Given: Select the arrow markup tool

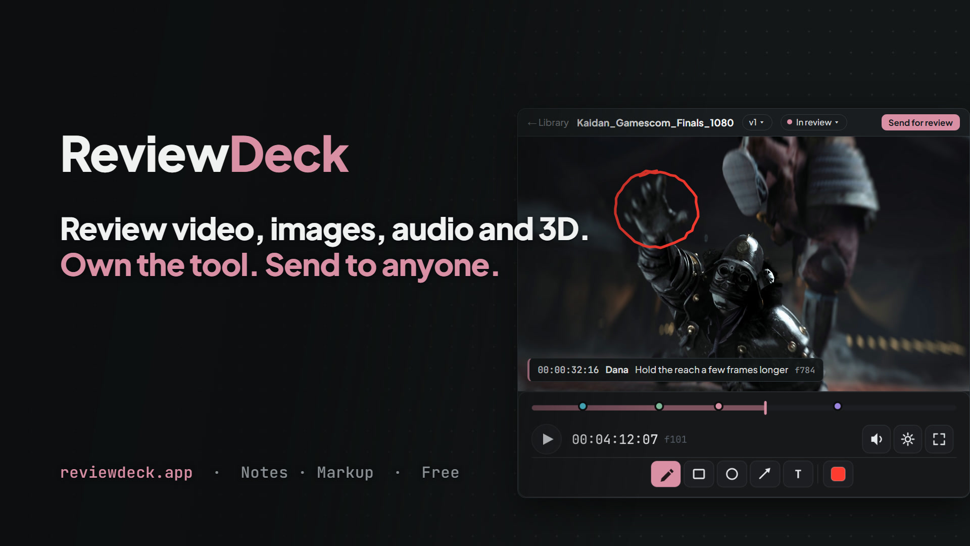Looking at the screenshot, I should 764,474.
